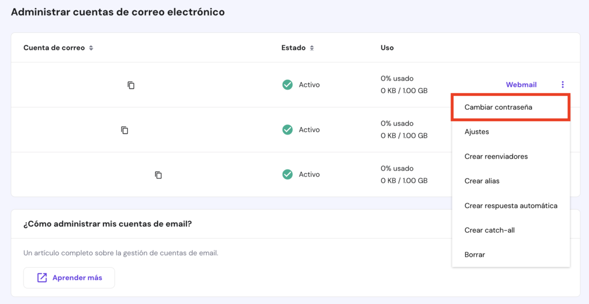Open the Webmail link
This screenshot has width=589, height=304.
click(521, 85)
